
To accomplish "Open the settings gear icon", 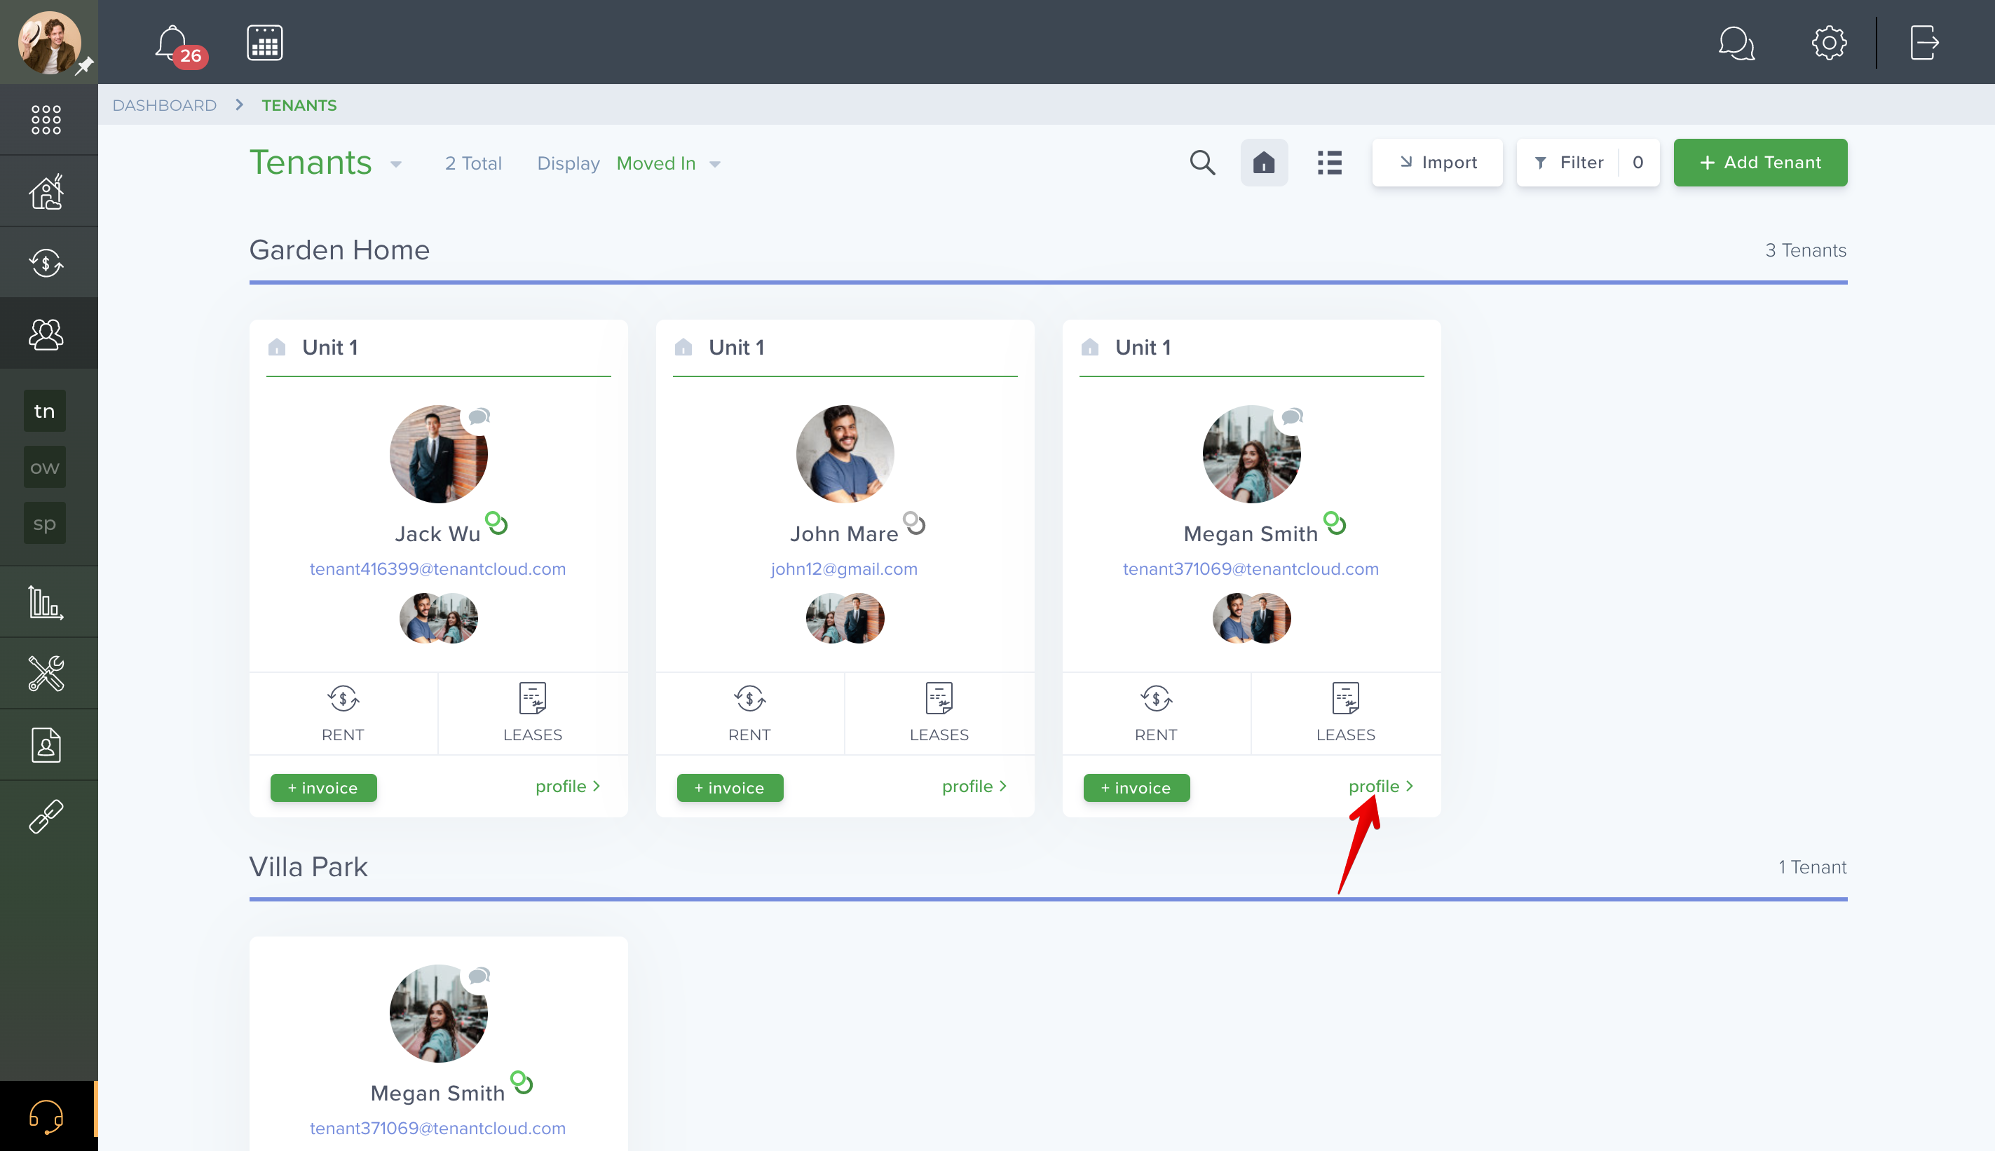I will (1829, 43).
